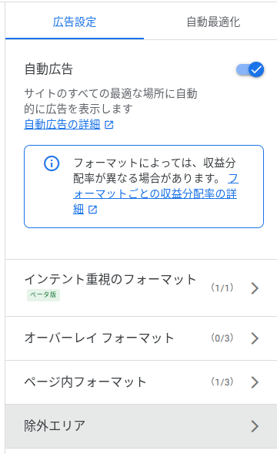The height and width of the screenshot is (454, 277).
Task: Switch to the 広告設定 tab
Action: coord(75,22)
